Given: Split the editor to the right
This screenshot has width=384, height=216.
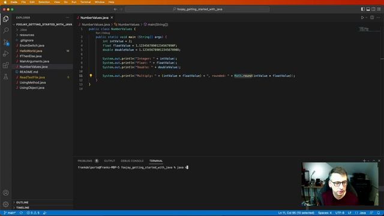Looking at the screenshot, I should pyautogui.click(x=372, y=17).
